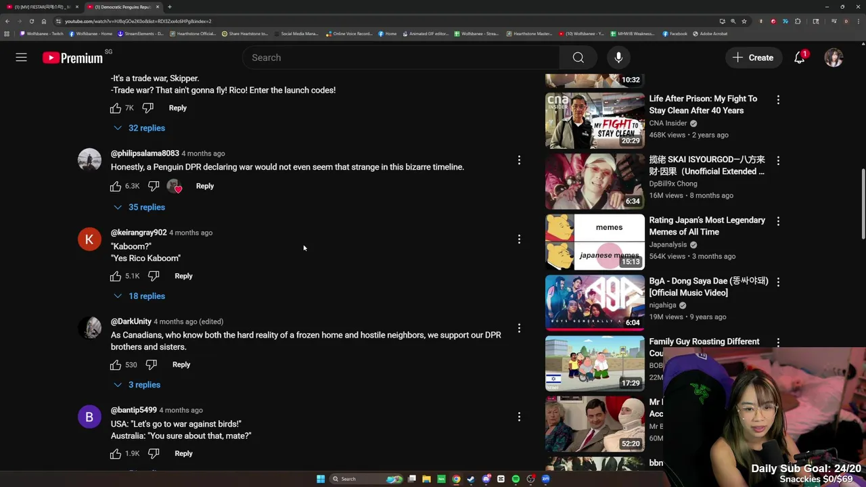Screen dimensions: 866x487
Task: Open File Explorer from the taskbar
Action: click(x=426, y=479)
